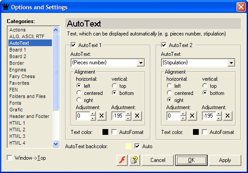Image resolution: width=248 pixels, height=173 pixels.
Task: Click the Categories list scrollbar thumb
Action: pos(55,72)
